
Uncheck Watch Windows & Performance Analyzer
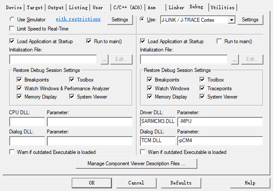pos(19,89)
